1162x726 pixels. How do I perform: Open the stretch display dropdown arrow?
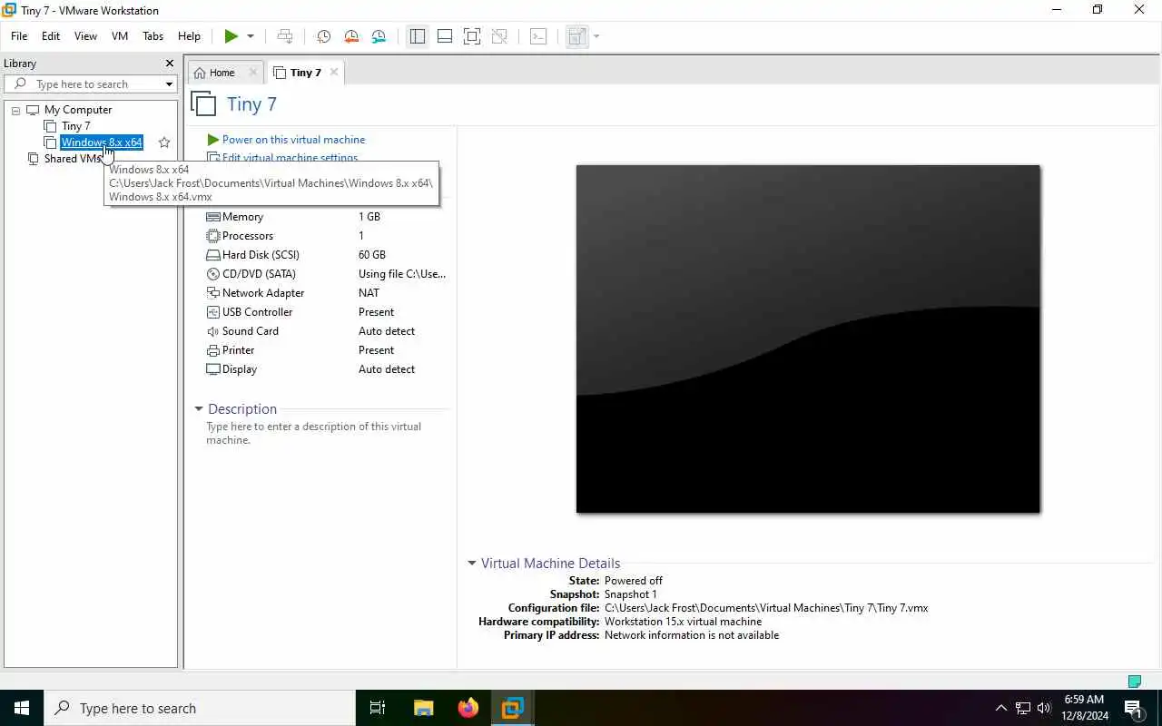click(596, 36)
